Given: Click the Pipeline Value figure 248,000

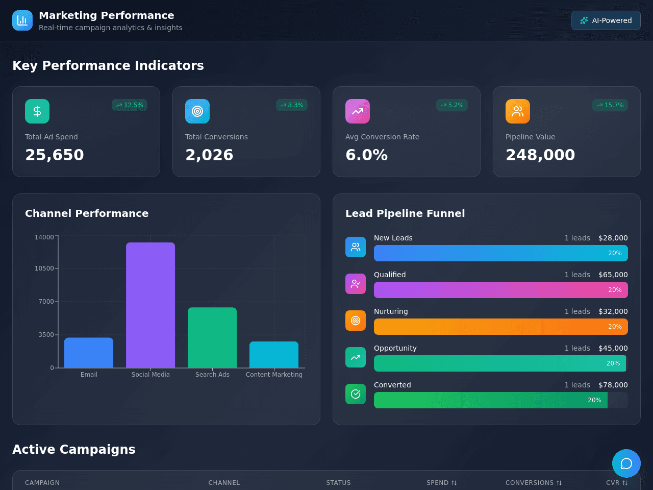Looking at the screenshot, I should 540,155.
